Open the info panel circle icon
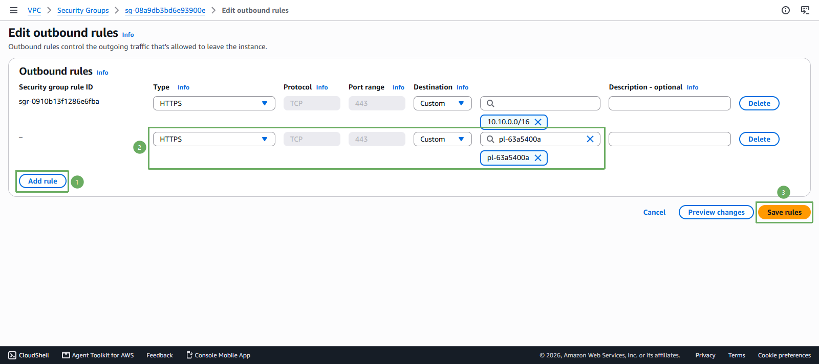The width and height of the screenshot is (819, 364). coord(786,10)
